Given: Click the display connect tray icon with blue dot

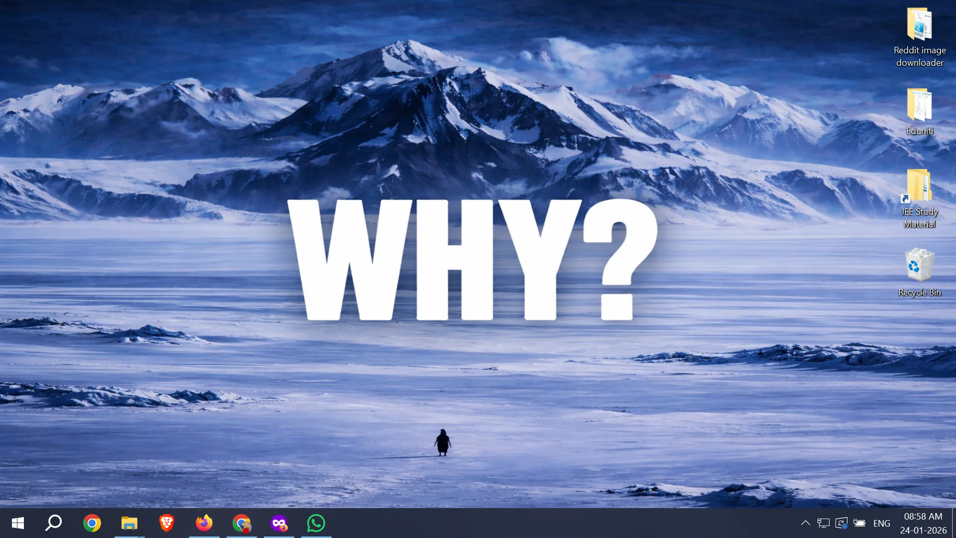Looking at the screenshot, I should pos(841,523).
